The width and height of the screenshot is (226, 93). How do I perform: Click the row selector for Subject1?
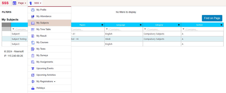click(6, 34)
